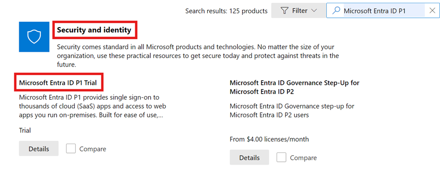Open Details for Microsoft Entra ID P1 Trial

click(39, 149)
